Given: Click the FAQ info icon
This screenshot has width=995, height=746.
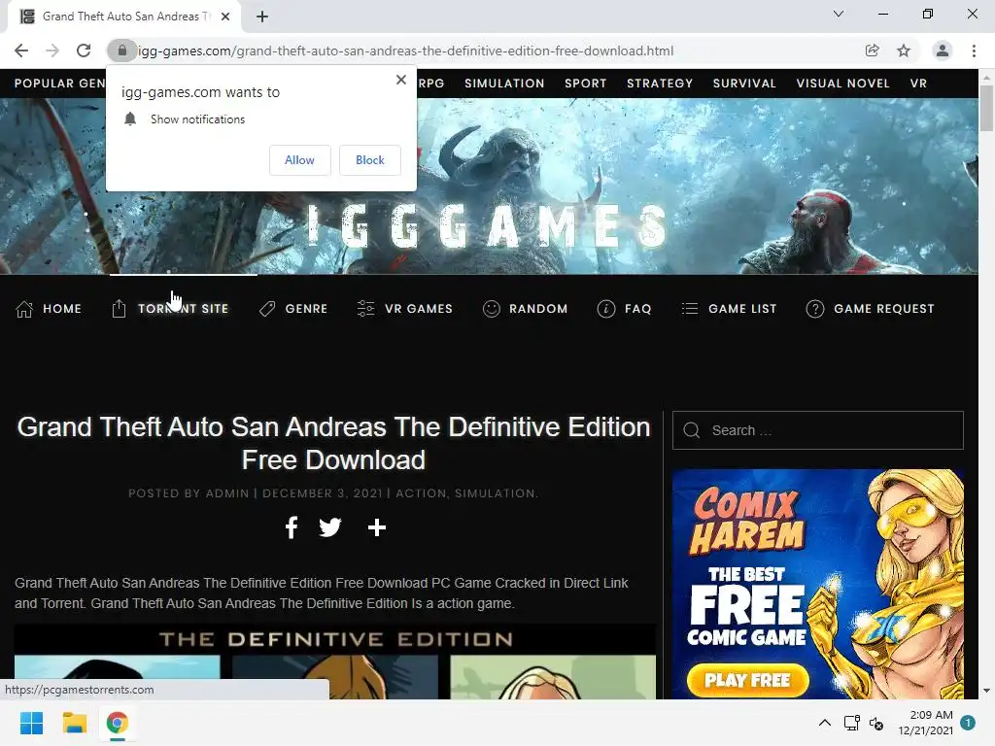Looking at the screenshot, I should tap(606, 309).
